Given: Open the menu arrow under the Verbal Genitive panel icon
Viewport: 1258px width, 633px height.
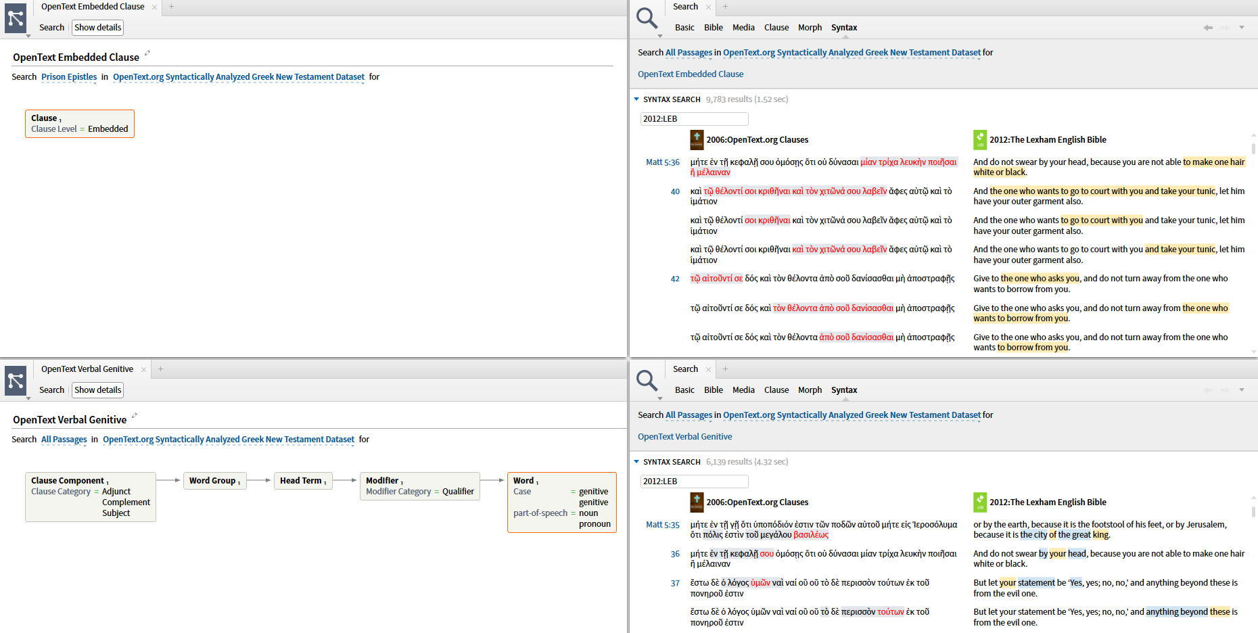Looking at the screenshot, I should click(x=28, y=398).
